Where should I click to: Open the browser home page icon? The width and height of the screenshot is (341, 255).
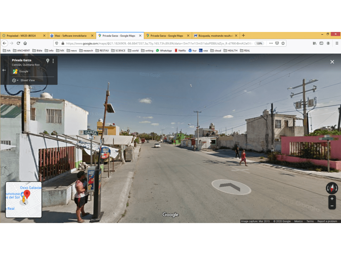pos(25,43)
